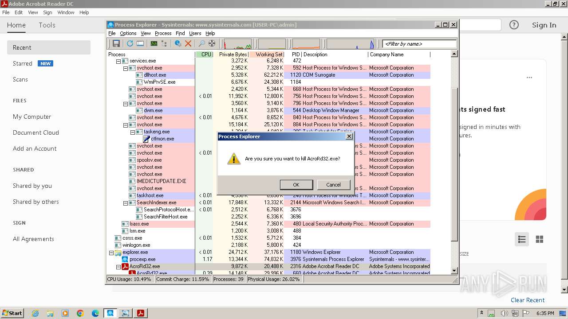This screenshot has width=568, height=319.
Task: Collapse the SearchIndexer.exe tree node
Action: coord(126,203)
